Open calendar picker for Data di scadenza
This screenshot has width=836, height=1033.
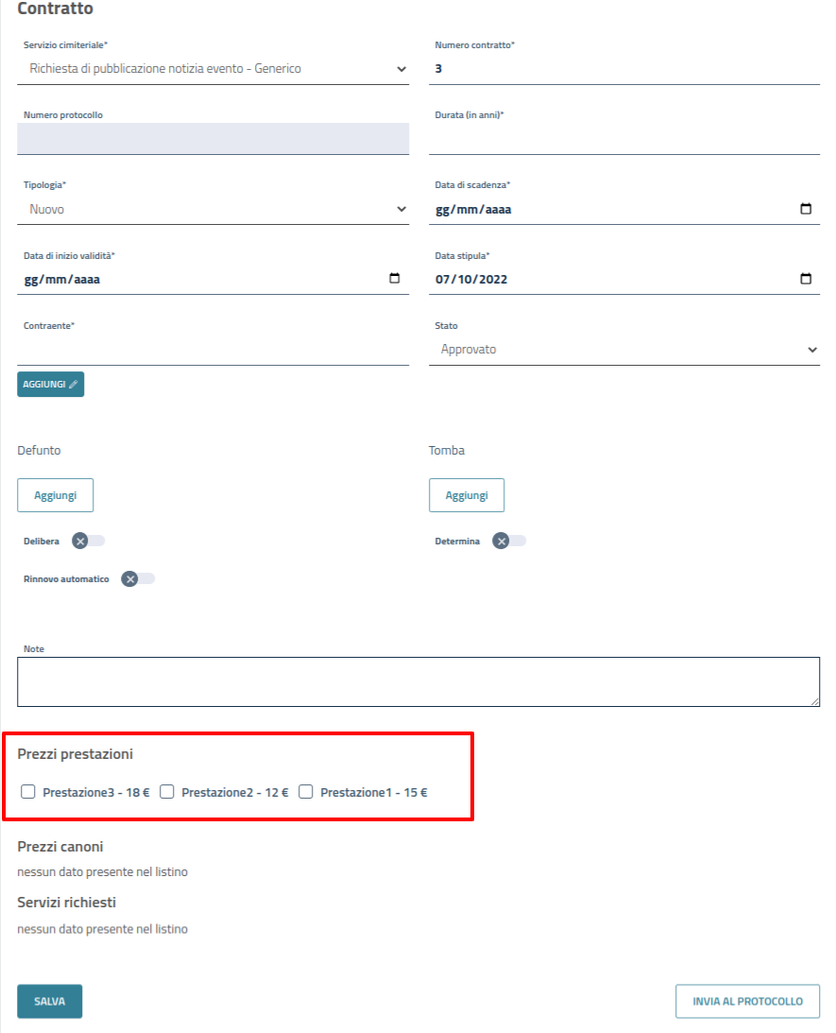pyautogui.click(x=806, y=209)
